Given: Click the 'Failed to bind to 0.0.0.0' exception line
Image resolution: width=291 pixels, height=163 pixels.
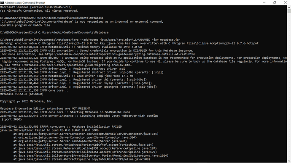Looking at the screenshot, I should [x=49, y=130].
